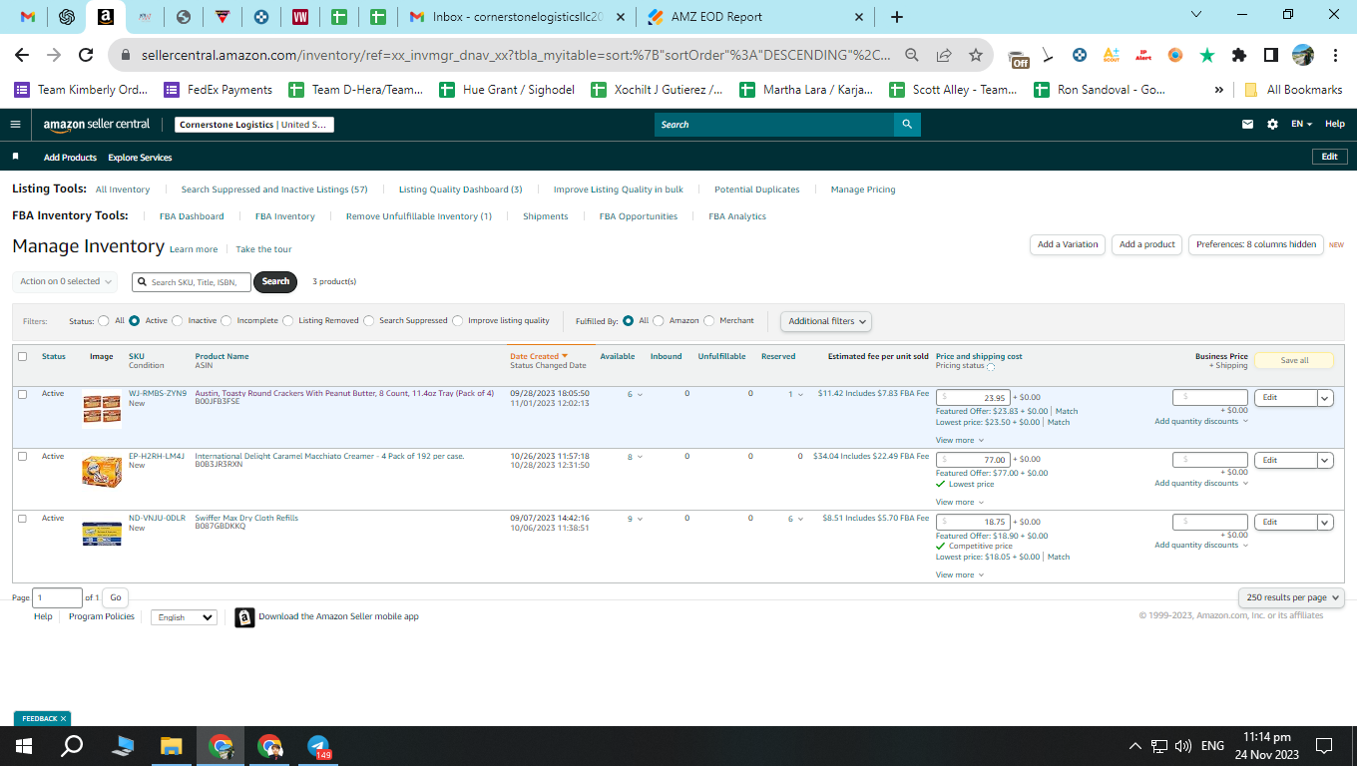The image size is (1357, 766).
Task: Open the FBA Inventory tab
Action: [285, 216]
